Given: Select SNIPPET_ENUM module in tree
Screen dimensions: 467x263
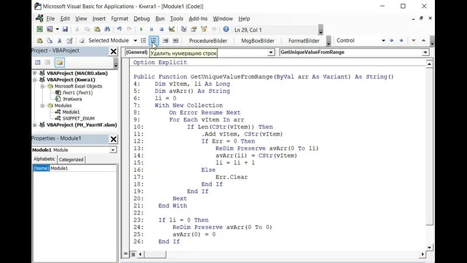Looking at the screenshot, I should [78, 119].
